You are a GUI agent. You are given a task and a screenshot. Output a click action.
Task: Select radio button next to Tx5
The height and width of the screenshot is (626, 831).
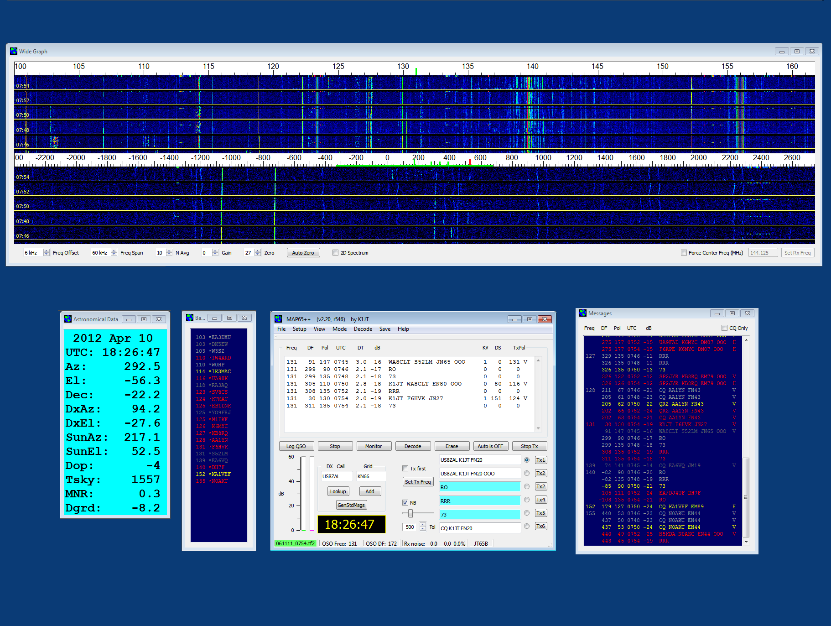pyautogui.click(x=527, y=513)
